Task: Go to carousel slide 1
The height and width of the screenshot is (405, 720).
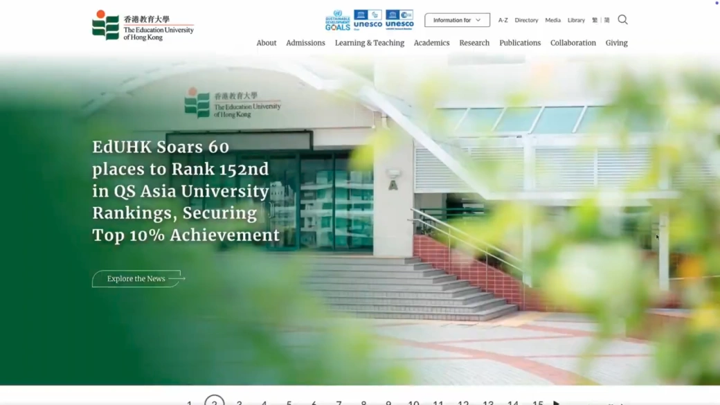Action: (189, 402)
